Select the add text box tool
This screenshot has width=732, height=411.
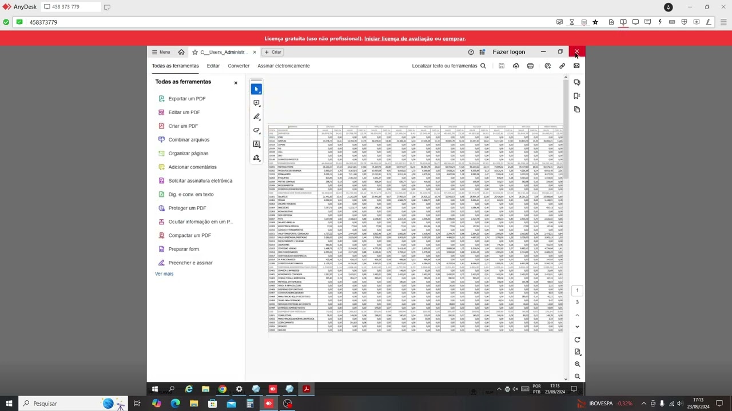point(256,144)
